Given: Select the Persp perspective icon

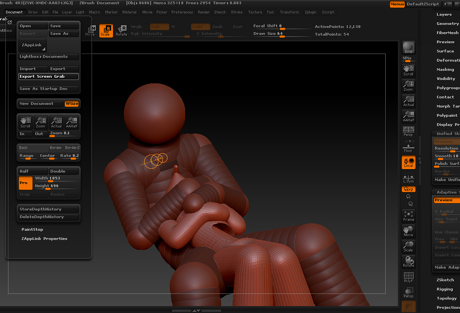Looking at the screenshot, I should pyautogui.click(x=408, y=131).
